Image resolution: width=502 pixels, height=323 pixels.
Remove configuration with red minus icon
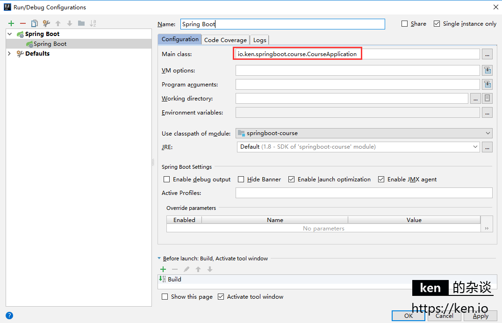(x=23, y=23)
